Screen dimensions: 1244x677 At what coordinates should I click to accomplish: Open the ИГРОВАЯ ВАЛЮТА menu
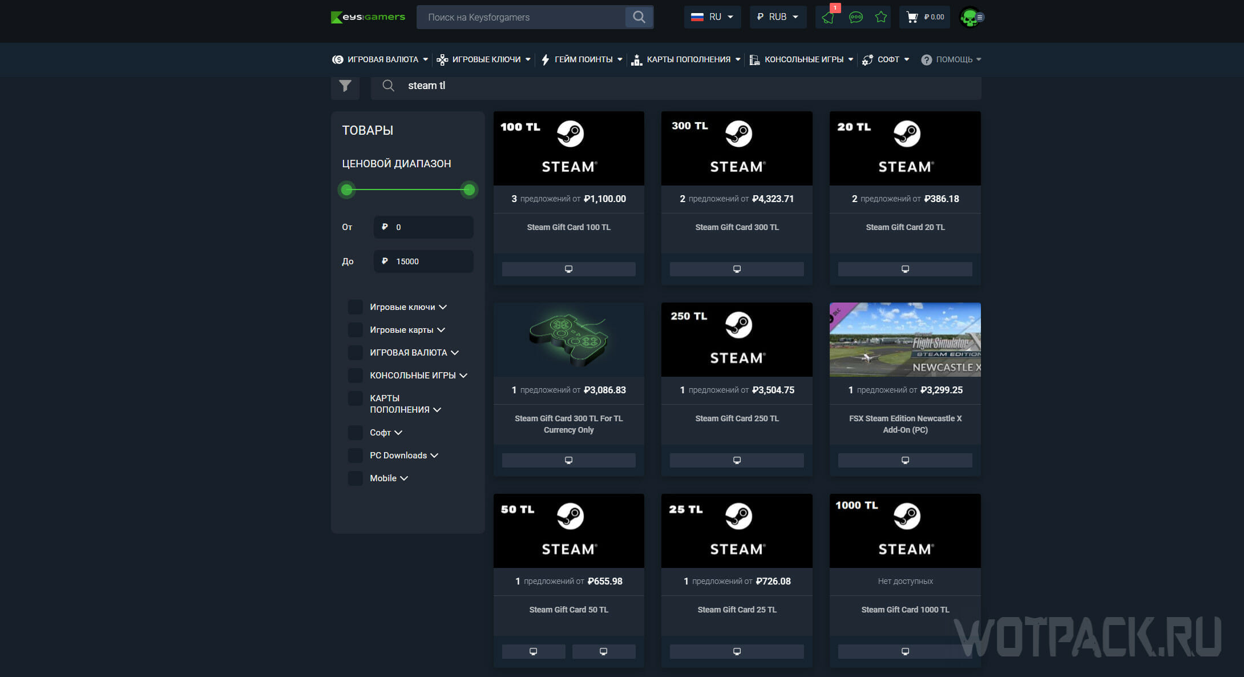[x=380, y=59]
